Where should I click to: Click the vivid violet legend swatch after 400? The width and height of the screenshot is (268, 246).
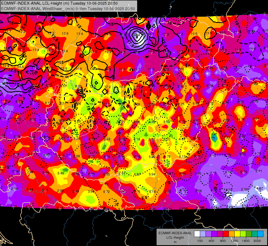click(x=214, y=234)
